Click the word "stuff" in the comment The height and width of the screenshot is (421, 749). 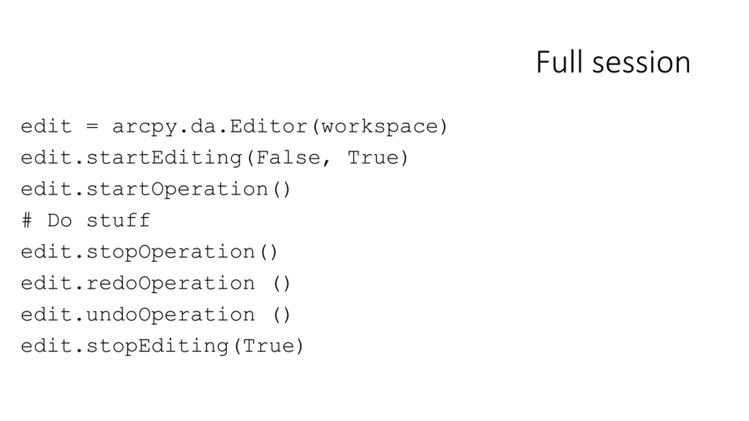coord(118,220)
